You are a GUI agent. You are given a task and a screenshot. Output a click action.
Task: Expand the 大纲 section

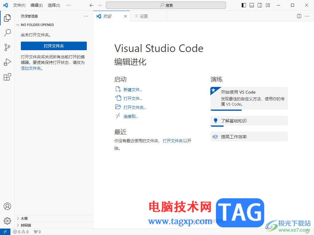(x=54, y=218)
